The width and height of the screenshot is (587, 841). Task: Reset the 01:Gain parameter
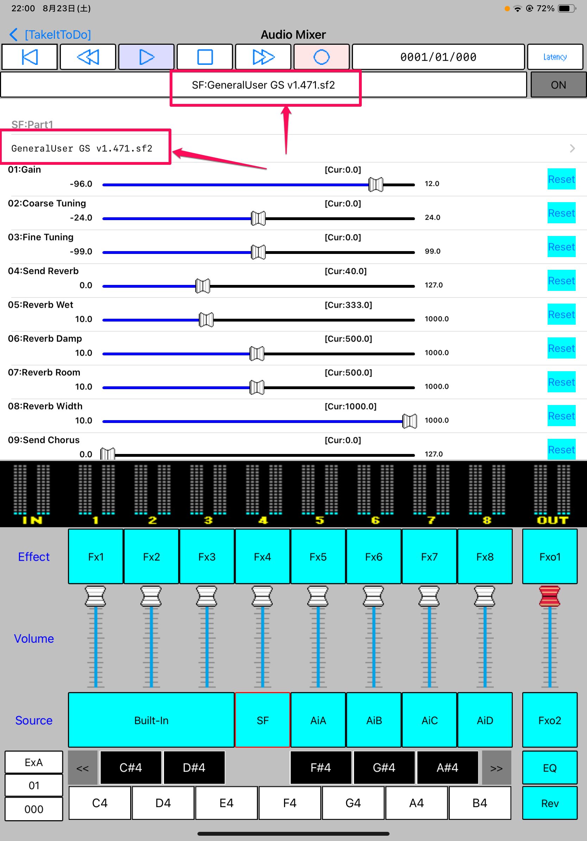[561, 179]
